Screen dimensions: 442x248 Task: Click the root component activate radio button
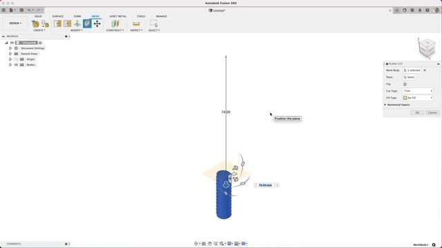(40, 43)
